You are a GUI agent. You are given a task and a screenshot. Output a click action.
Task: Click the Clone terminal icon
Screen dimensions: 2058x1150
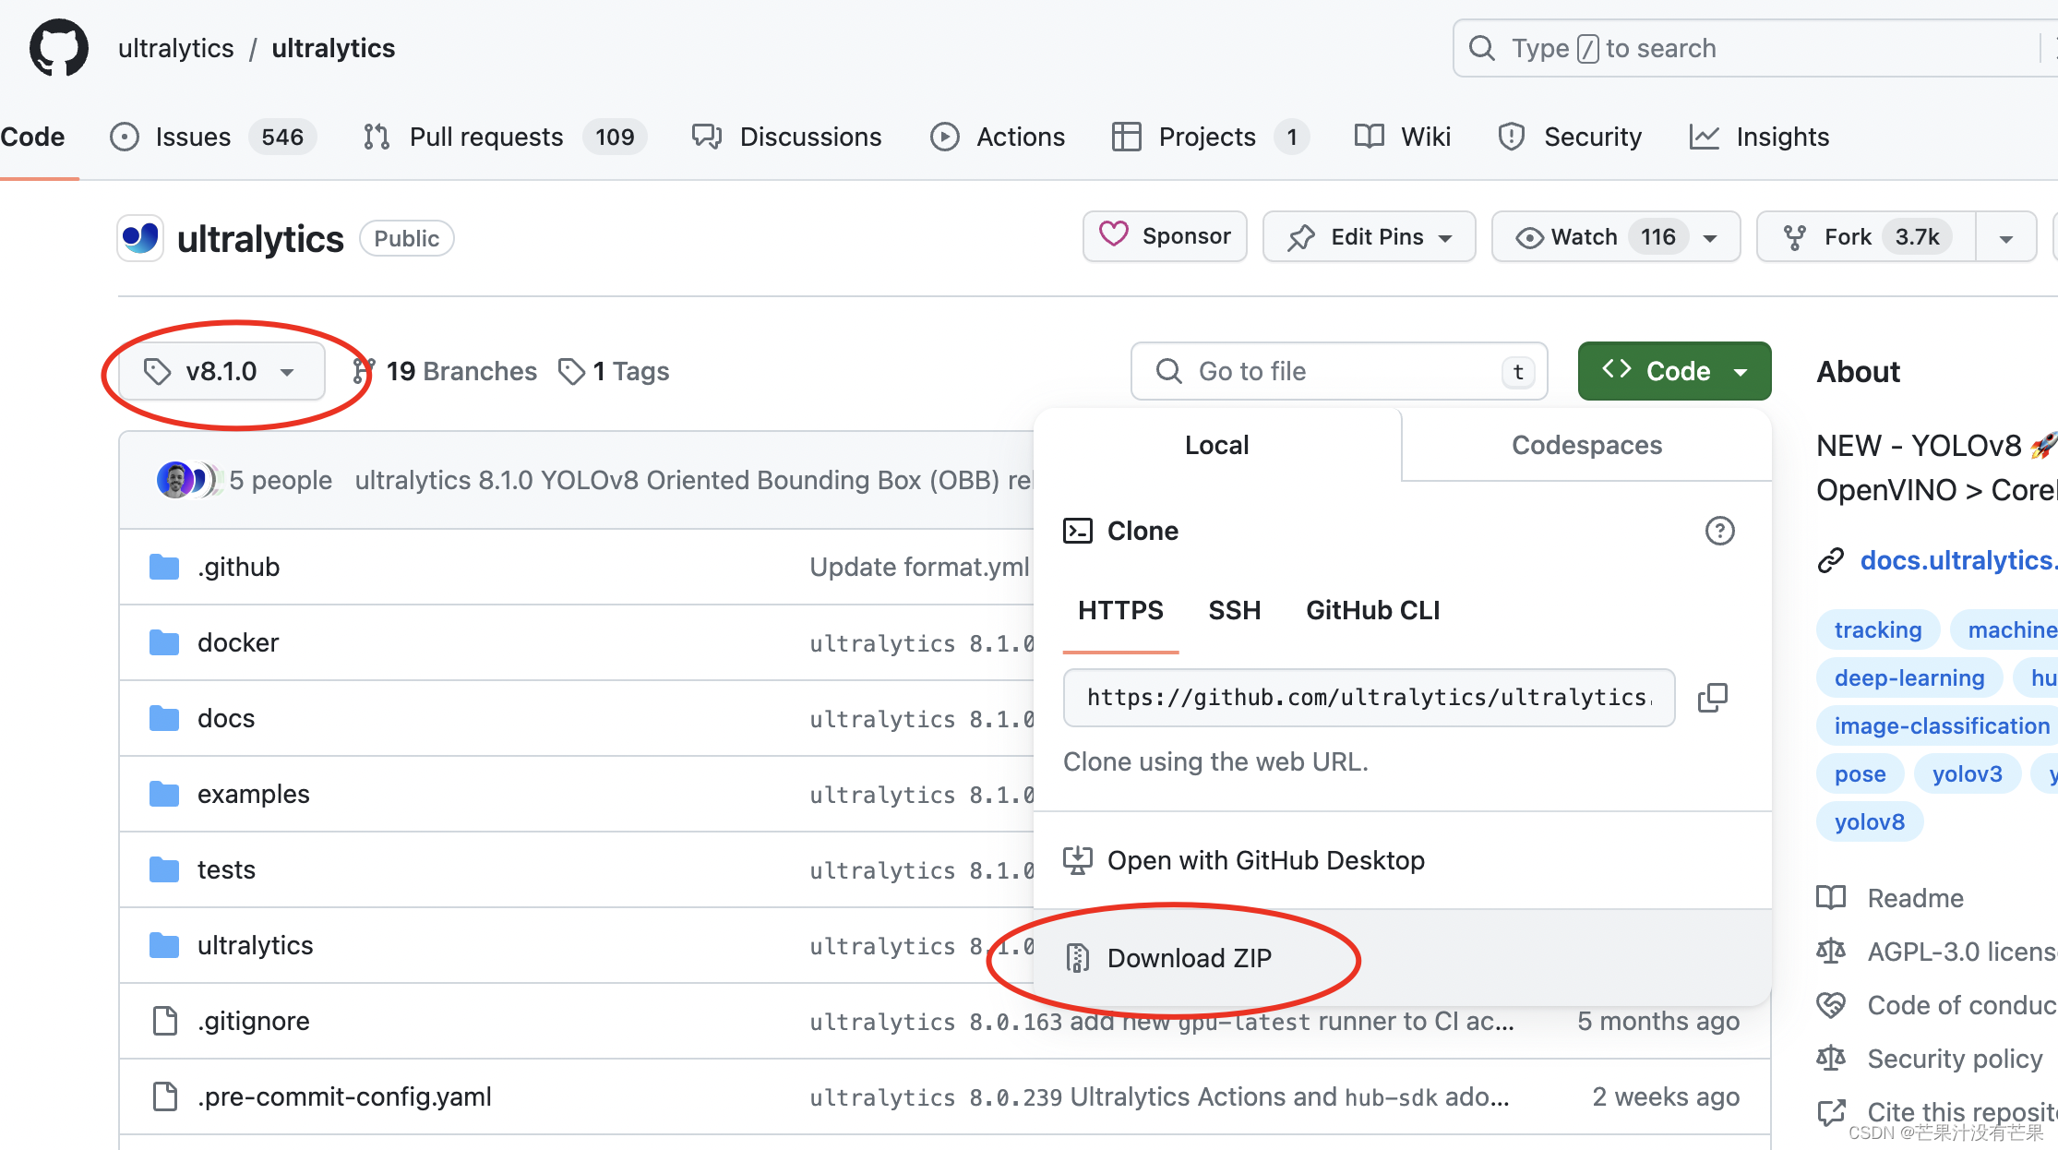pos(1078,531)
